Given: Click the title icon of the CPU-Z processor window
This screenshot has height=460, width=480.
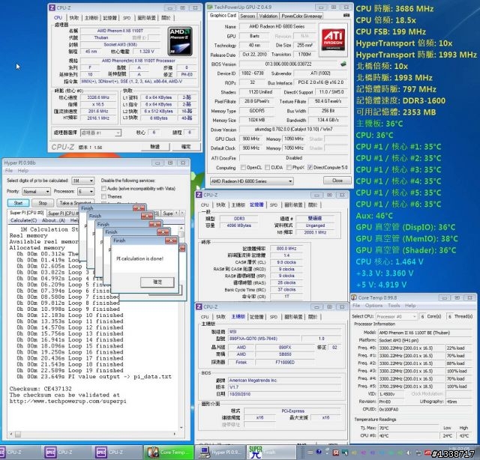Looking at the screenshot, I should pyautogui.click(x=52, y=7).
